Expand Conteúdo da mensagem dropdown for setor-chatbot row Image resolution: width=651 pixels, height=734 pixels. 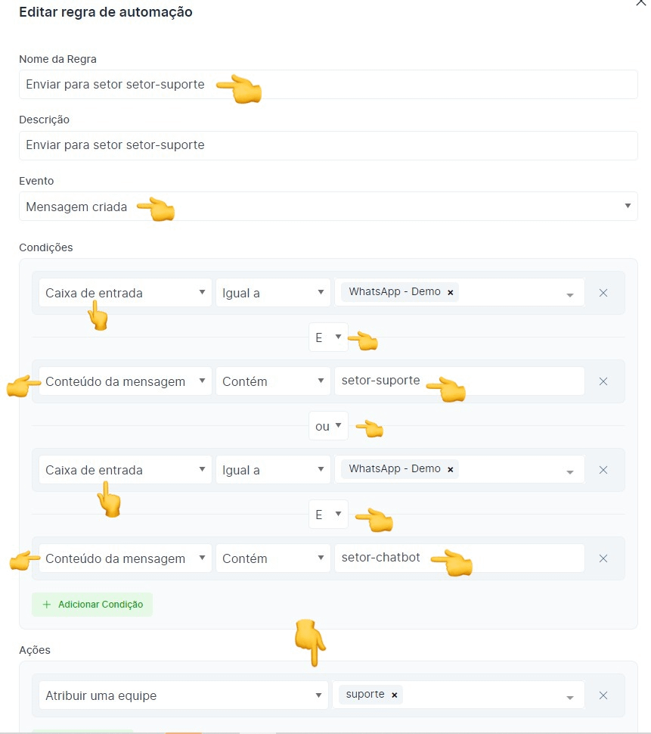click(125, 558)
